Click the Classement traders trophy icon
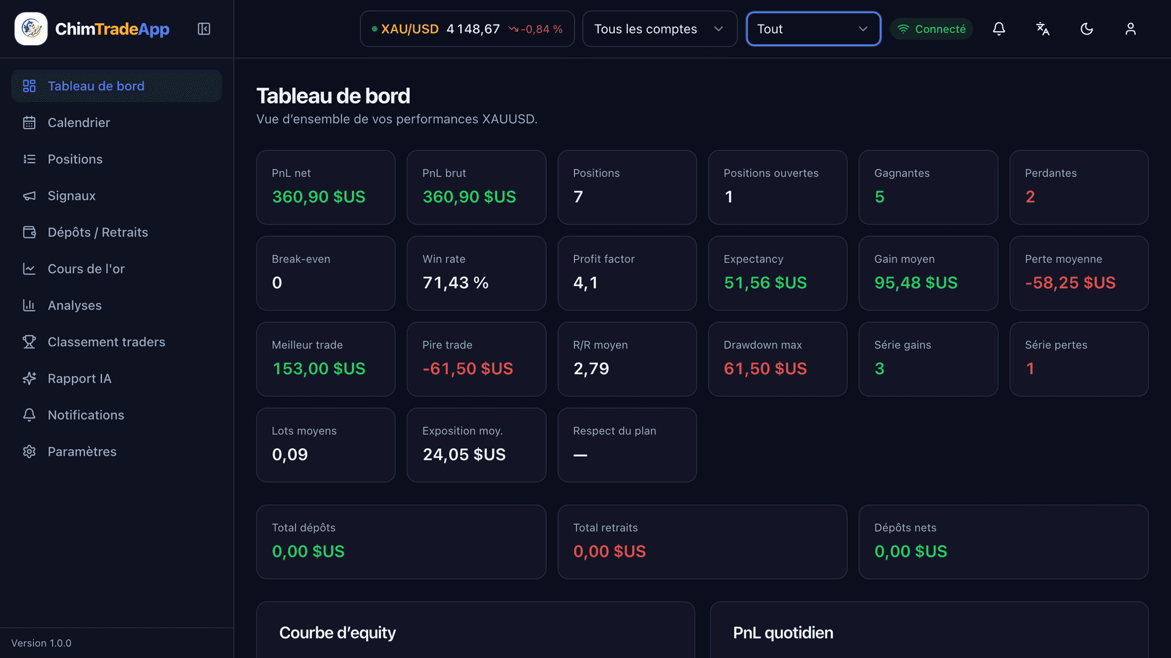Screen dimensions: 1171x658 click(29, 342)
